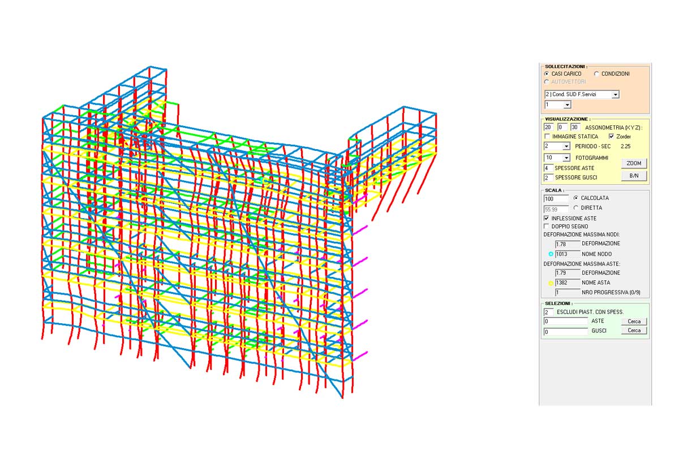Click the cyan max-node marker icon
The height and width of the screenshot is (452, 679).
point(551,254)
